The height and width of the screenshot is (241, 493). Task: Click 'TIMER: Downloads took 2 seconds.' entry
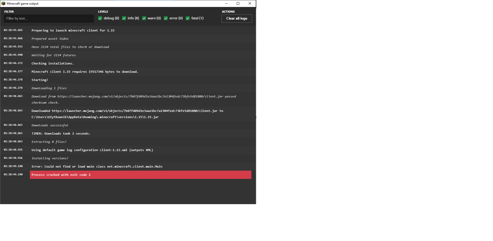pyautogui.click(x=61, y=134)
